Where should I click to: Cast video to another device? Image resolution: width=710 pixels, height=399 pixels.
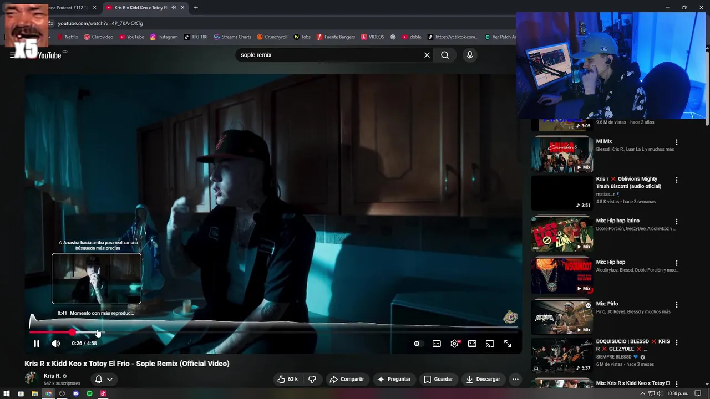(x=490, y=344)
